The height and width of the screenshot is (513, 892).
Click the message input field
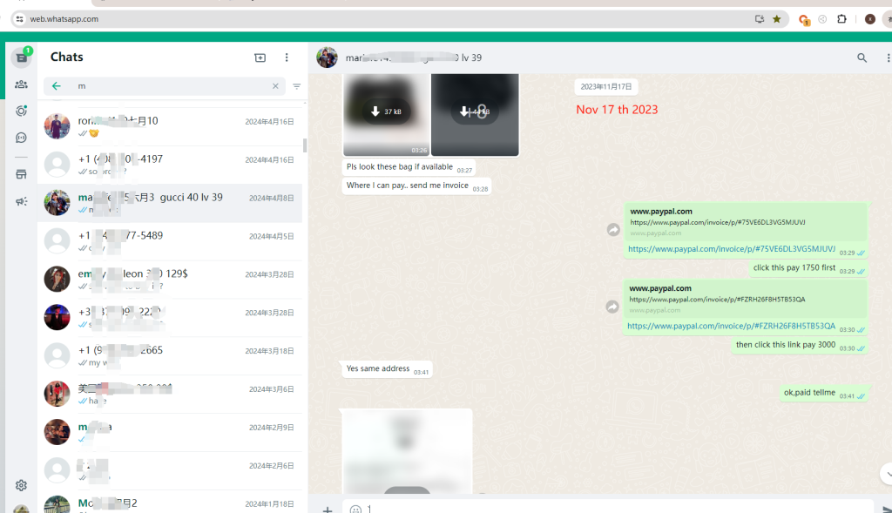tap(610, 509)
